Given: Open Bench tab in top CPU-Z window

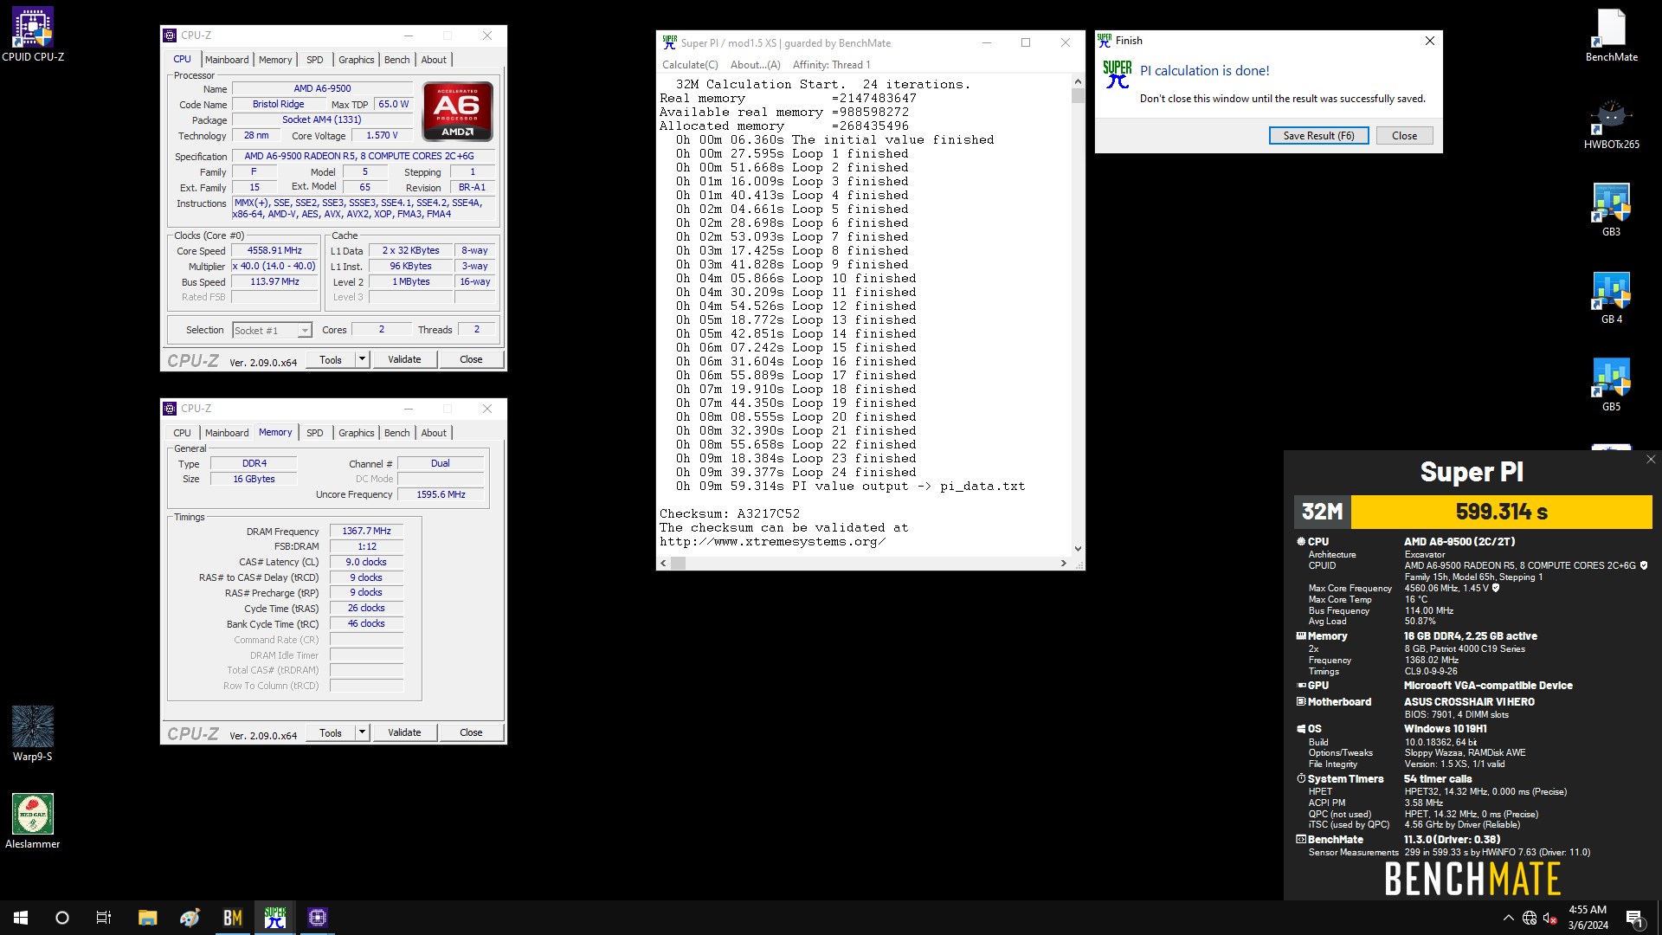Looking at the screenshot, I should click(x=397, y=60).
